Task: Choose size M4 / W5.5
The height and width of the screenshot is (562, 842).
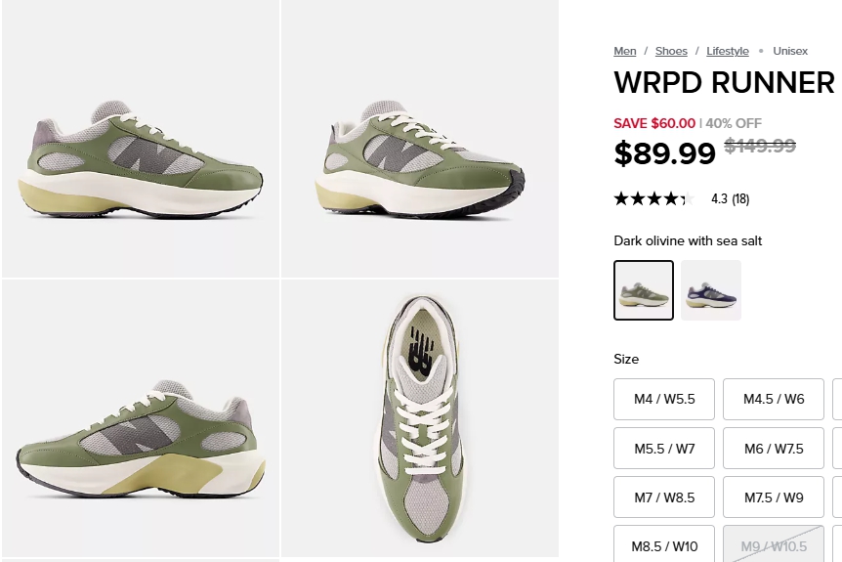Action: point(664,399)
